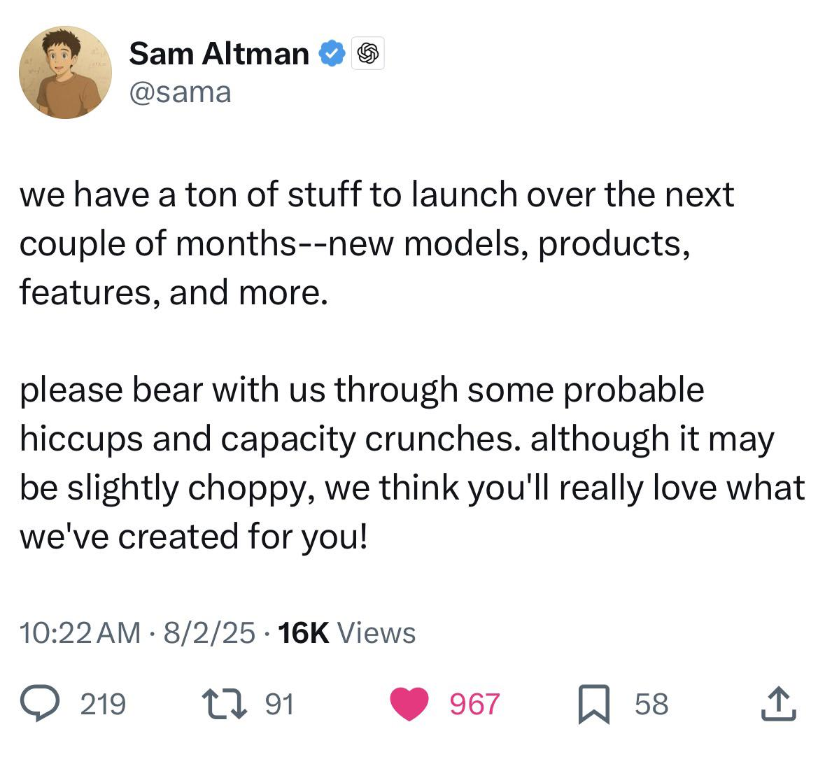Click the paragraph starting 'please bear with us'
The width and height of the screenshot is (825, 757).
point(413,462)
